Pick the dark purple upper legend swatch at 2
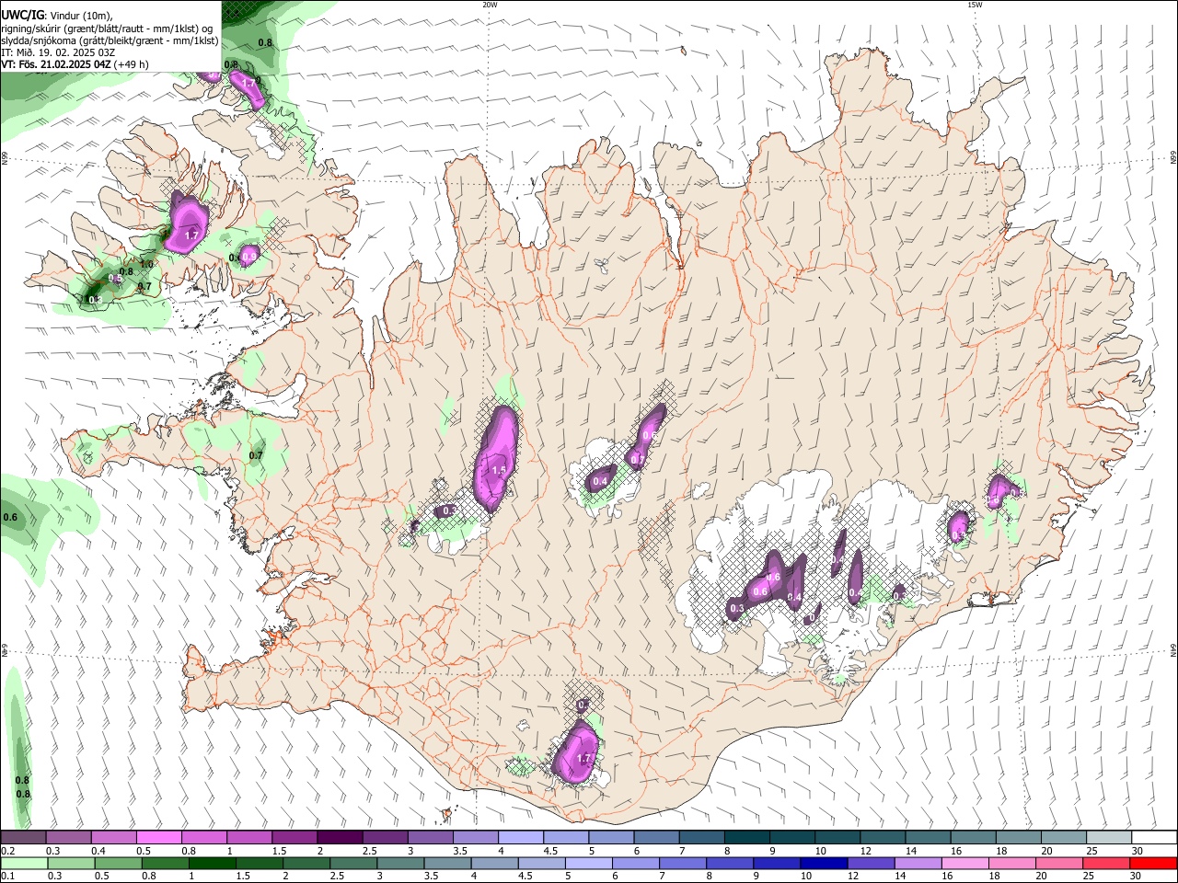Image resolution: width=1178 pixels, height=883 pixels. (x=340, y=838)
